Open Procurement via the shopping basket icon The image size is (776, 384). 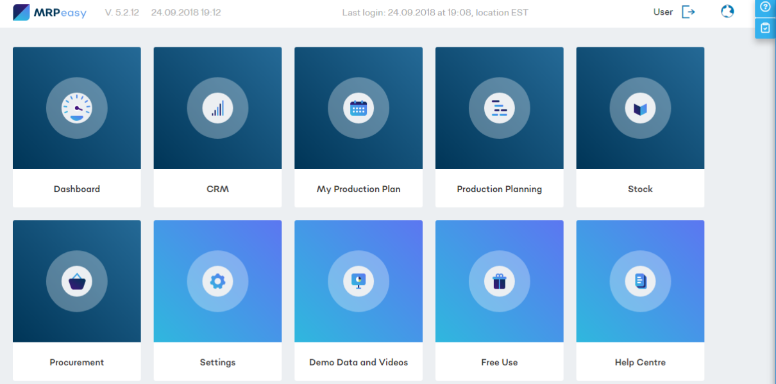coord(77,282)
